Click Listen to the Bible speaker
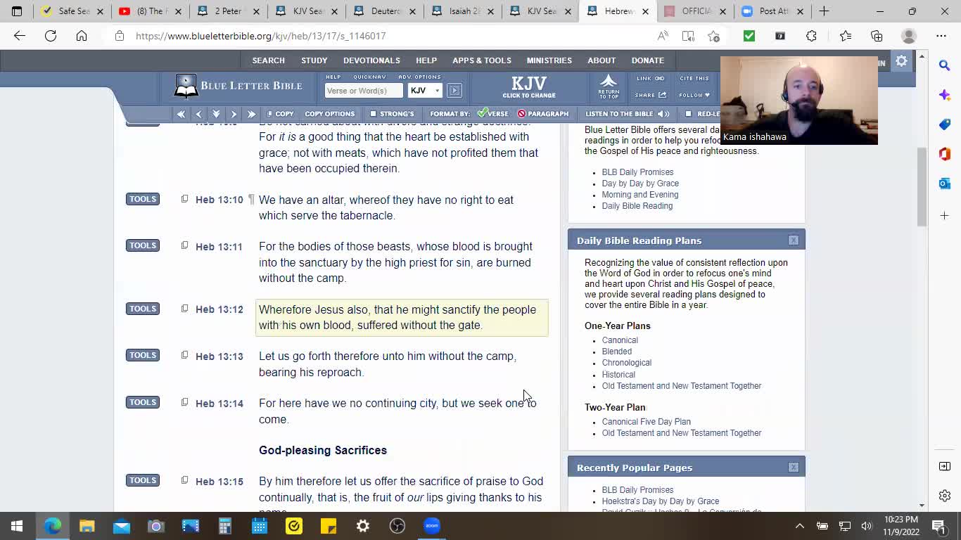Screen dimensions: 961x540 pyautogui.click(x=628, y=114)
